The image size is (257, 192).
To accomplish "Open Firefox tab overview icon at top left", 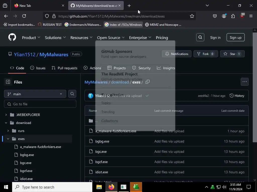I will 5,5.
